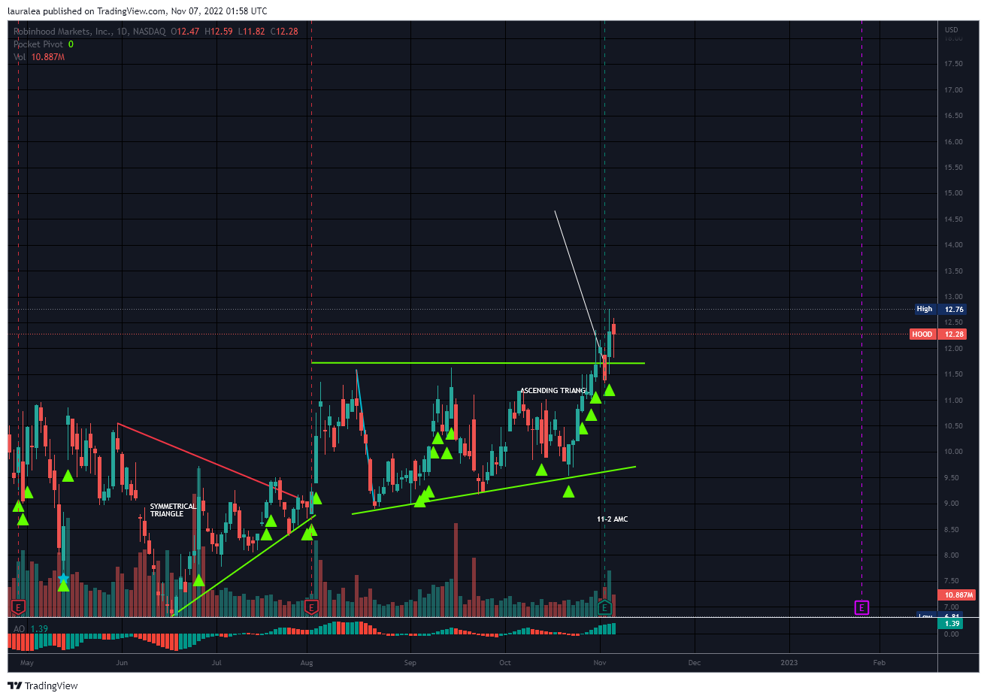Select the ASCENDING TRIANGLE text annotation
This screenshot has height=699, width=987.
coord(553,391)
